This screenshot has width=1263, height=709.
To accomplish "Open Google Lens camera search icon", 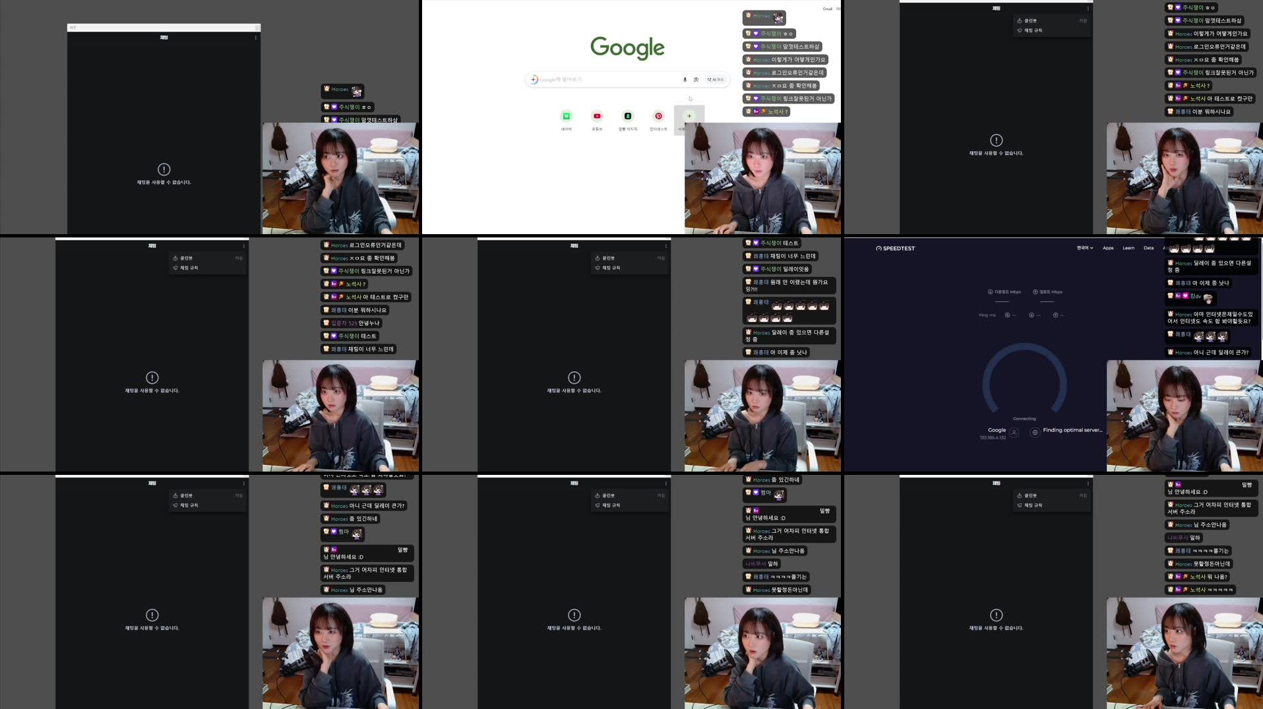I will point(696,80).
